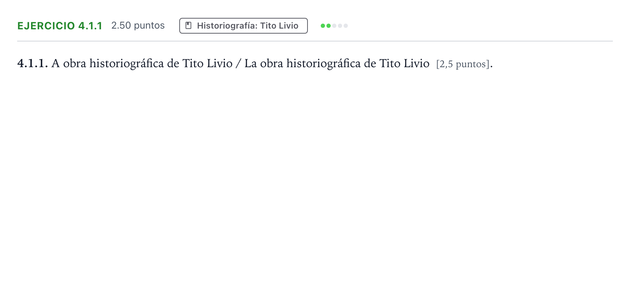
Task: Click the empty answer area below the question
Action: tap(315, 179)
